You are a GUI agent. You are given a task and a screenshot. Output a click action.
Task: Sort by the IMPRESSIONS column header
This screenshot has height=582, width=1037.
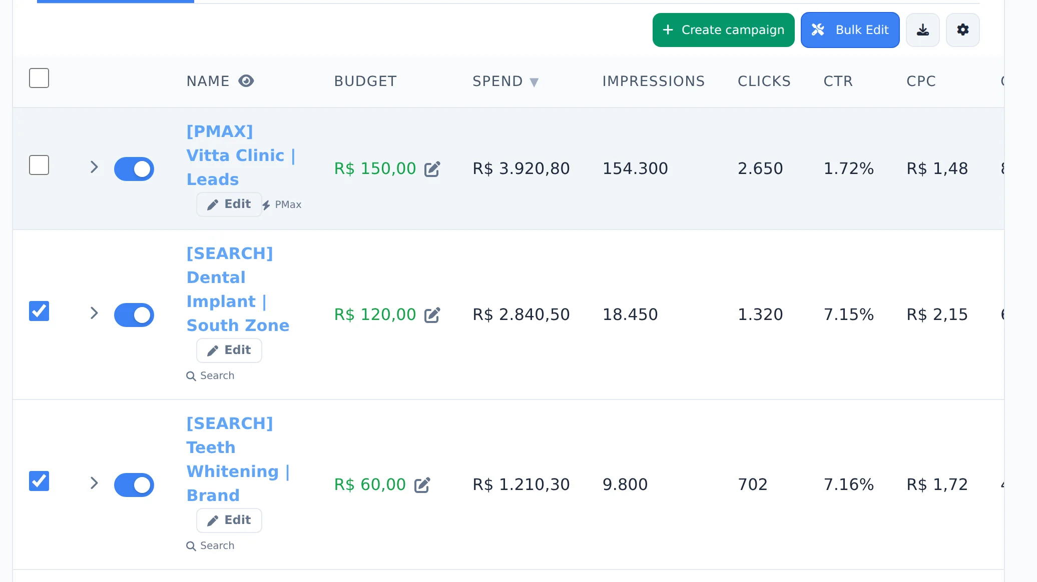(x=653, y=81)
